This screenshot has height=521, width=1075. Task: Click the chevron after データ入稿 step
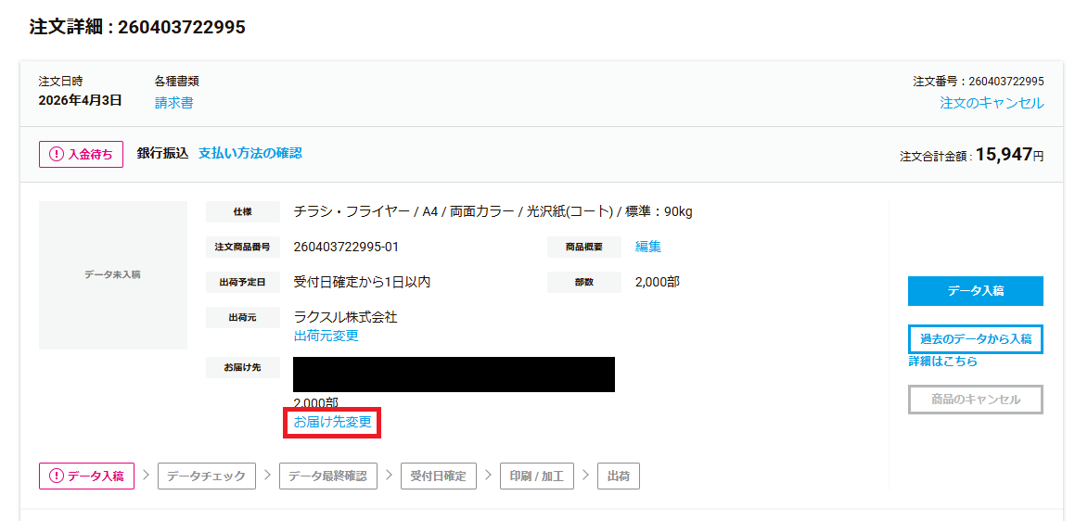pos(146,476)
